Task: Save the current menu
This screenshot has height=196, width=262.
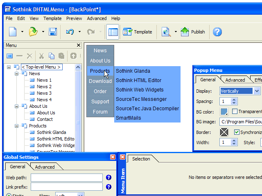Action: (53, 32)
